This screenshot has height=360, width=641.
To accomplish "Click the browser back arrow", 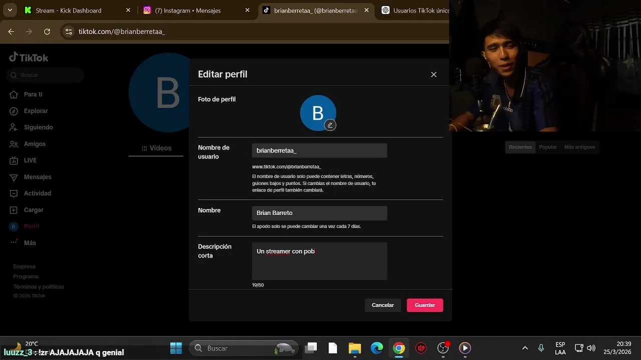I will [x=11, y=31].
